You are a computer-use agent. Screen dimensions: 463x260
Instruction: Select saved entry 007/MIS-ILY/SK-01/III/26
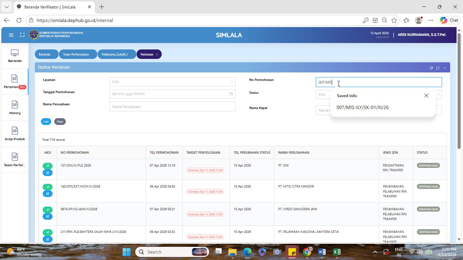point(363,107)
